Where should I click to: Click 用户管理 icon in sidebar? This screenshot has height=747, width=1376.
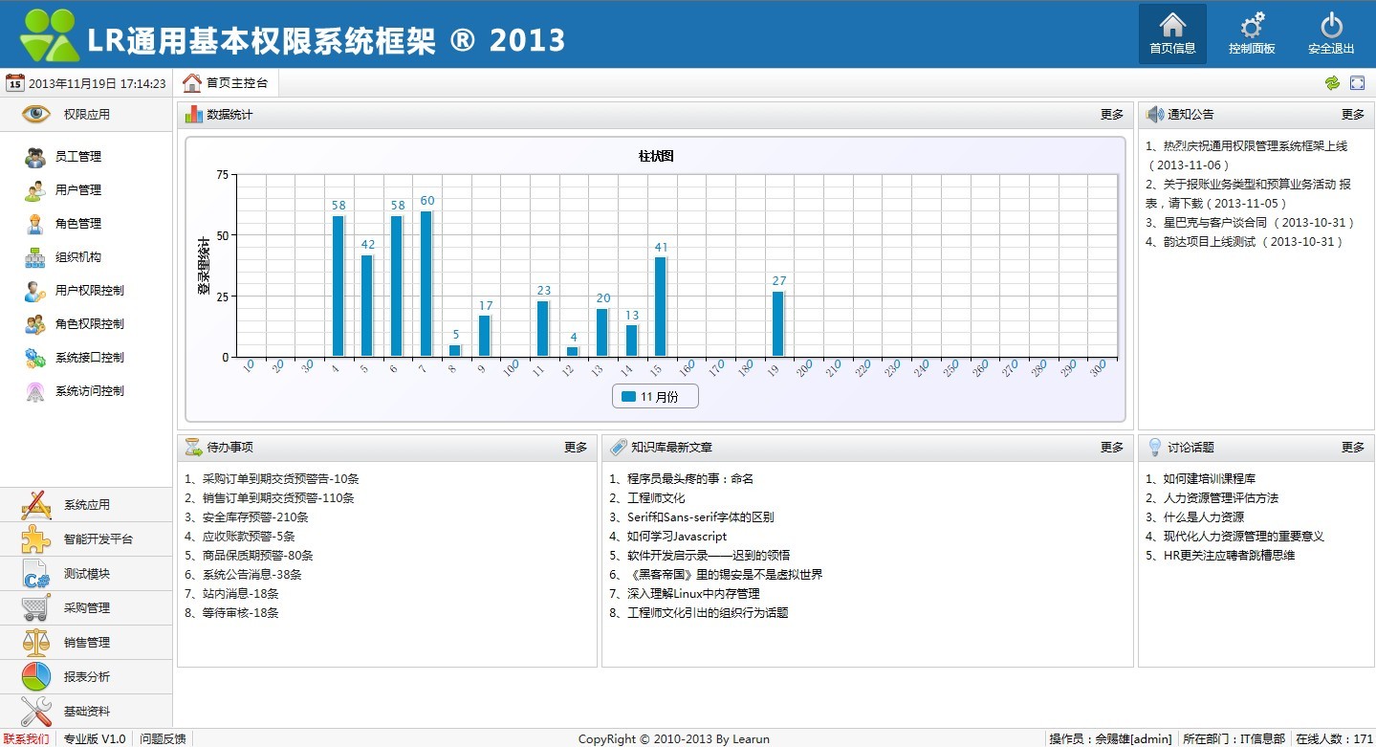(x=35, y=190)
